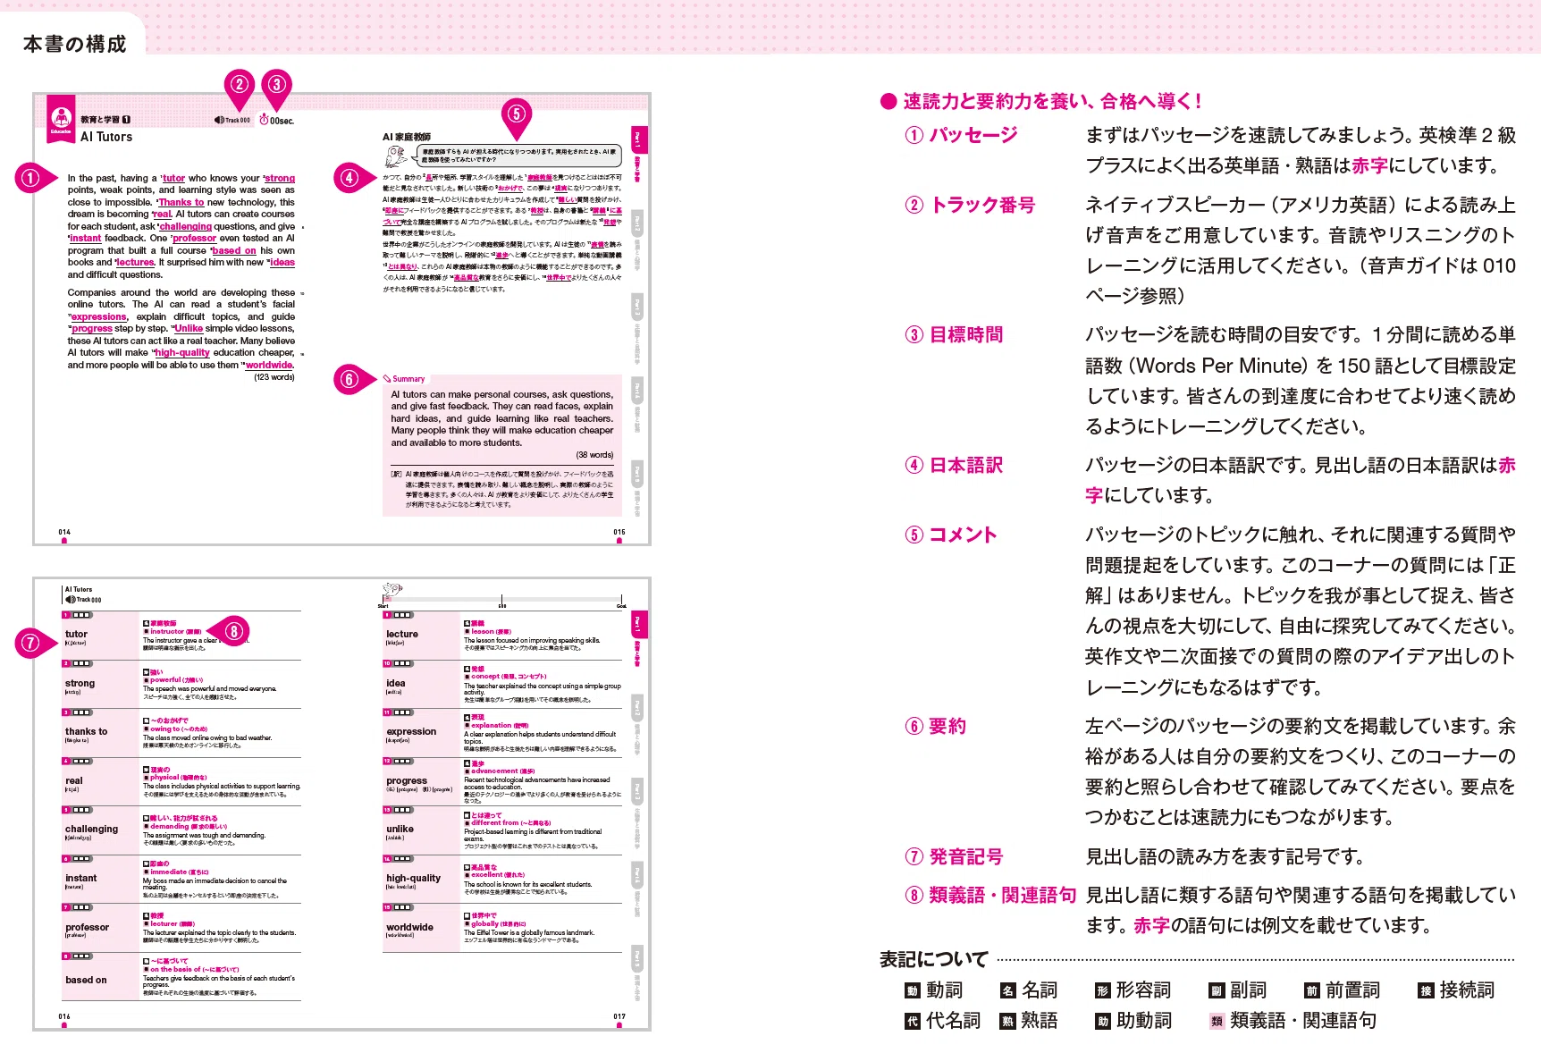
Task: Tick the check boxes above the word 'tutor'
Action: pos(81,615)
